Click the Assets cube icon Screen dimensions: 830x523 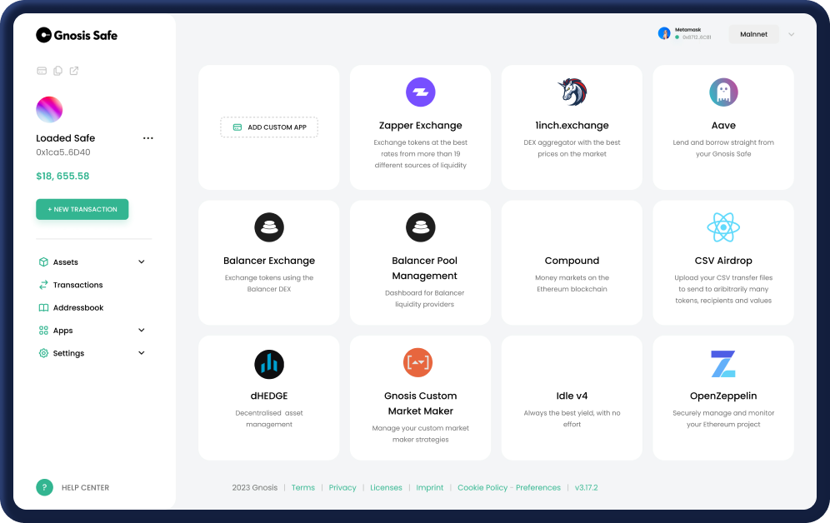tap(43, 261)
